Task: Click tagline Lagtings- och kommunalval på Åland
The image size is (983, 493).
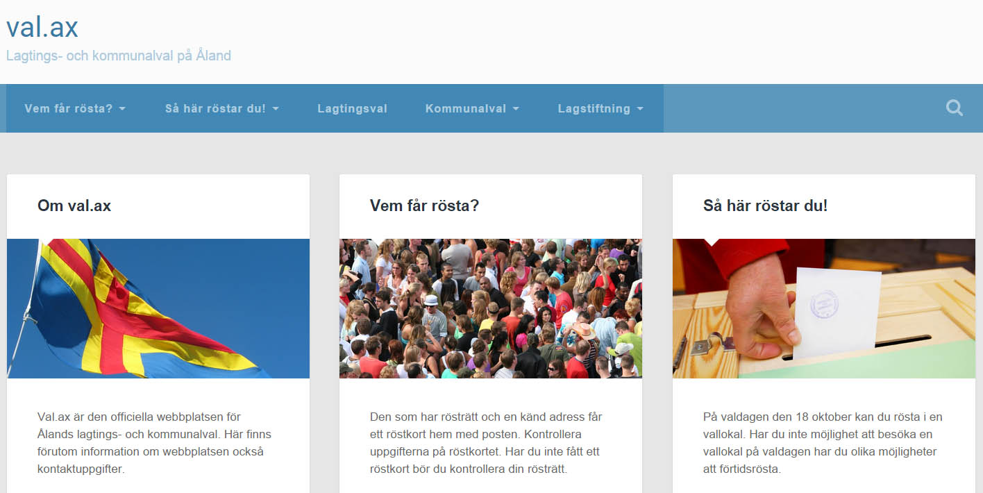Action: [x=119, y=56]
